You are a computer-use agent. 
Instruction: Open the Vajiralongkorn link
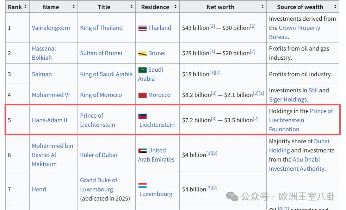[x=51, y=28]
